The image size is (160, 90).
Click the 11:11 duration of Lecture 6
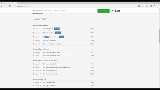tap(93, 52)
